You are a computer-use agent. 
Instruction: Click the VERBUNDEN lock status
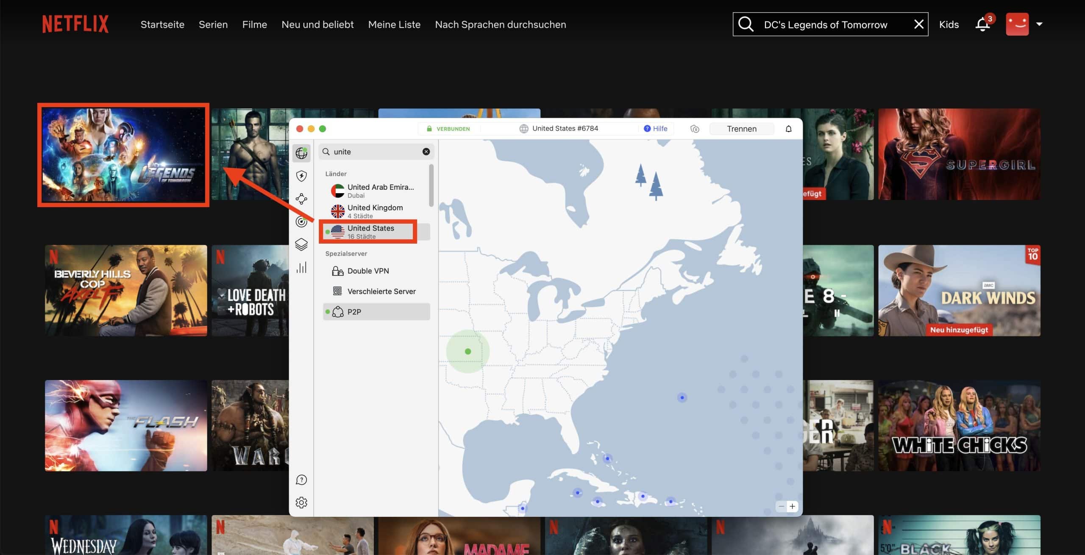click(448, 129)
